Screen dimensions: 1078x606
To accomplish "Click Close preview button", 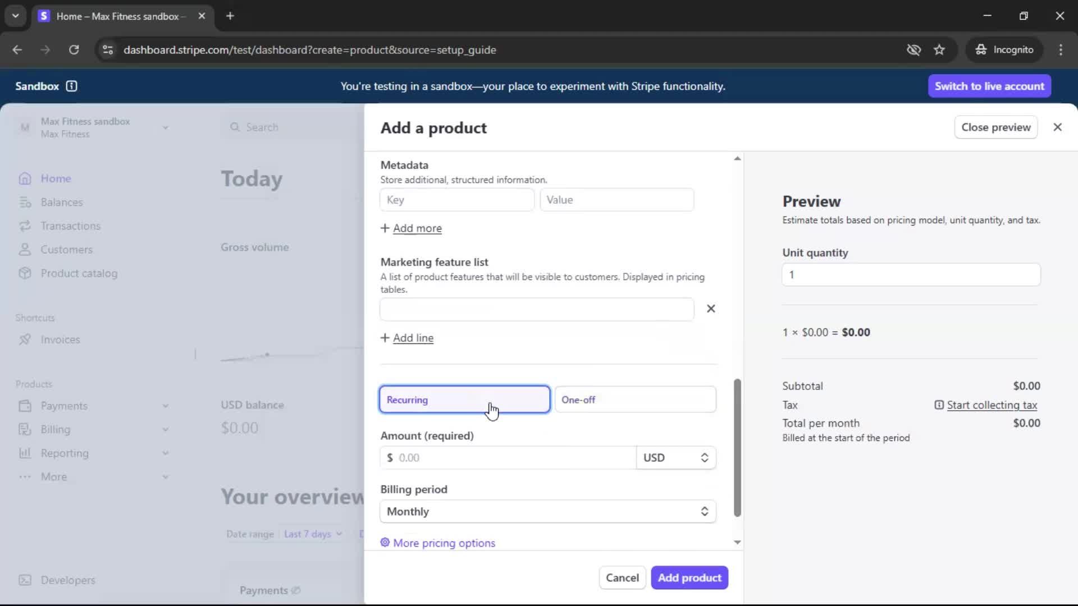I will (995, 127).
